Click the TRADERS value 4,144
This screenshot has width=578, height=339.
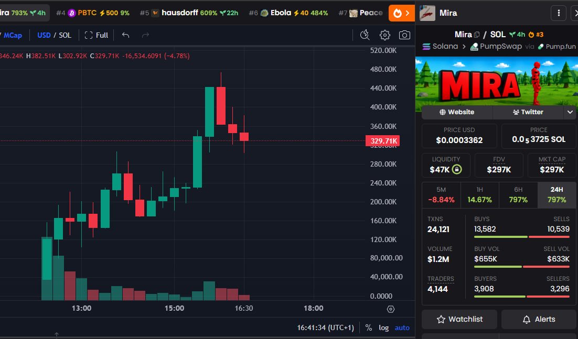point(437,289)
